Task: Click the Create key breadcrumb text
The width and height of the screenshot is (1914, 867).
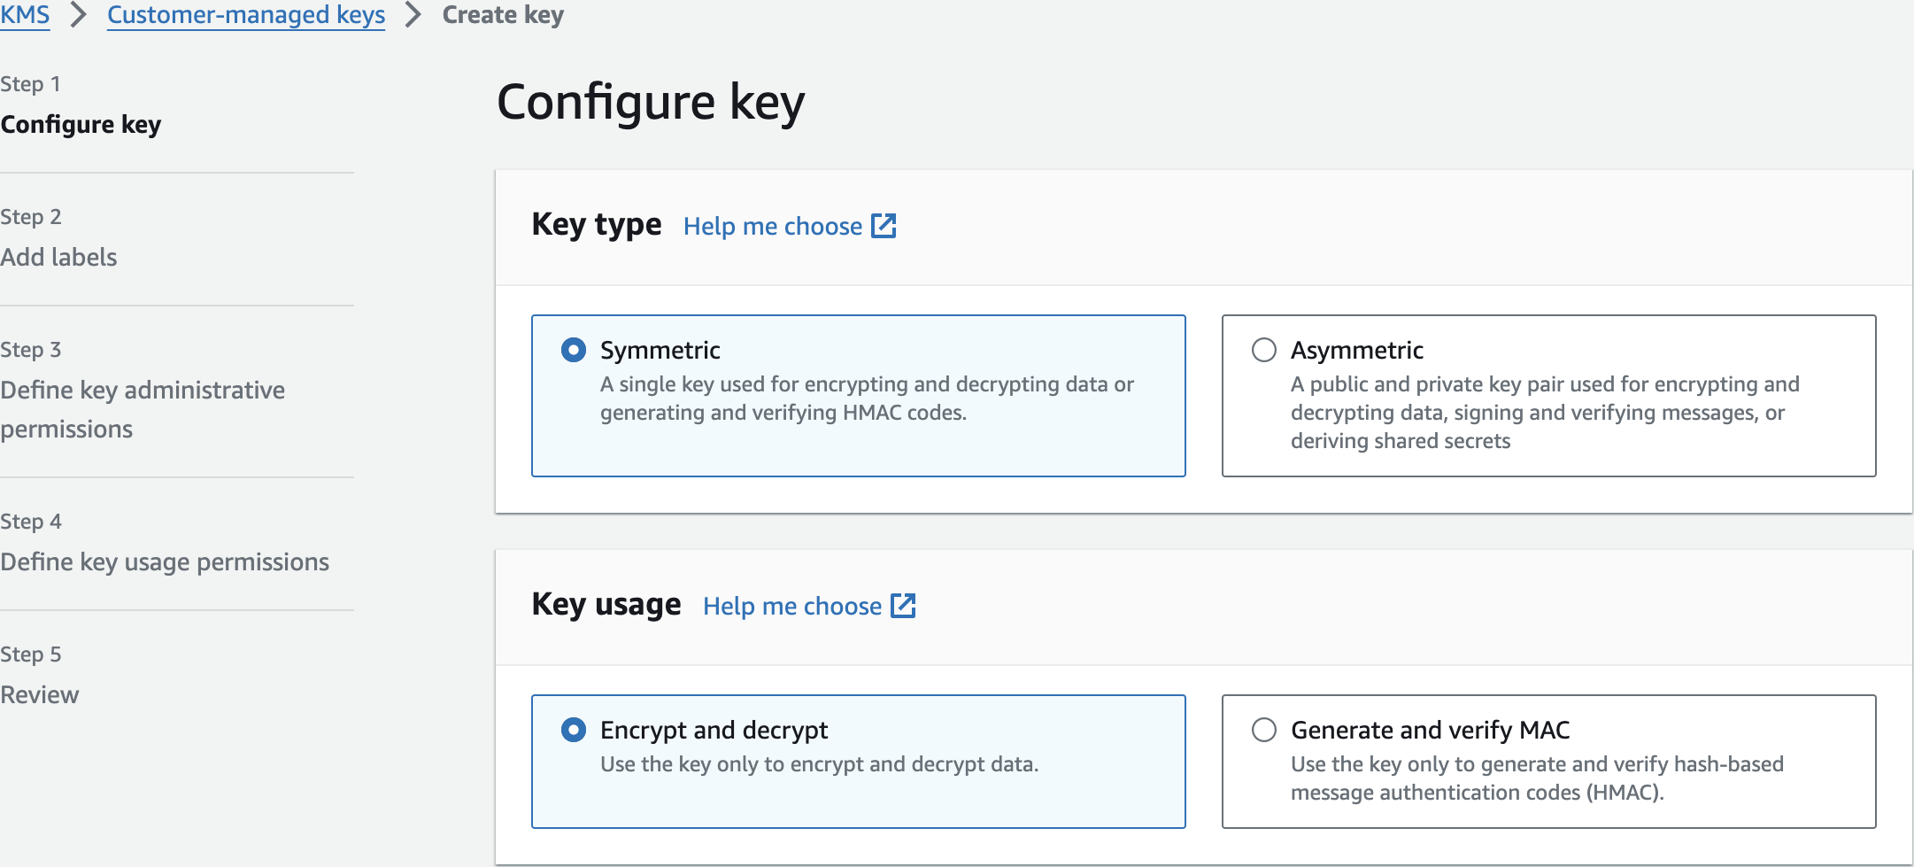Action: pos(503,15)
